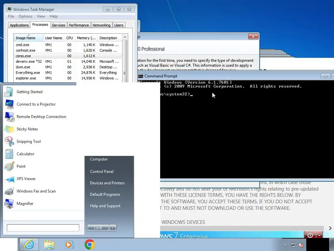Select conhost.exe process row
334x251 pixels.
(x=68, y=50)
